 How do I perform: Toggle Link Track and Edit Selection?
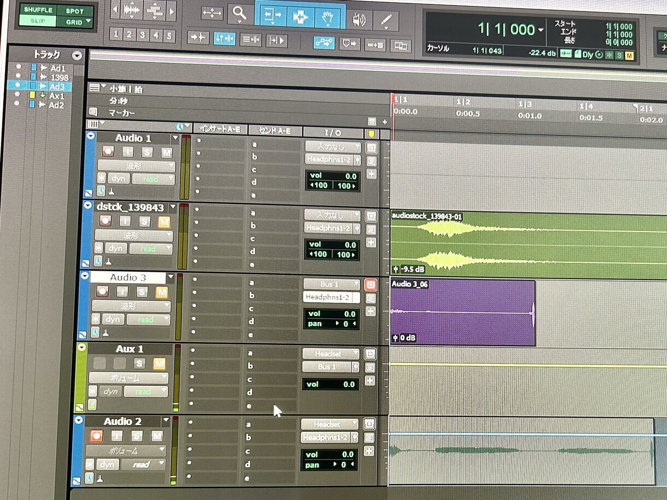251,39
